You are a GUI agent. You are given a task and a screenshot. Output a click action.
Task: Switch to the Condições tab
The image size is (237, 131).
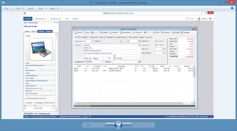point(84,37)
